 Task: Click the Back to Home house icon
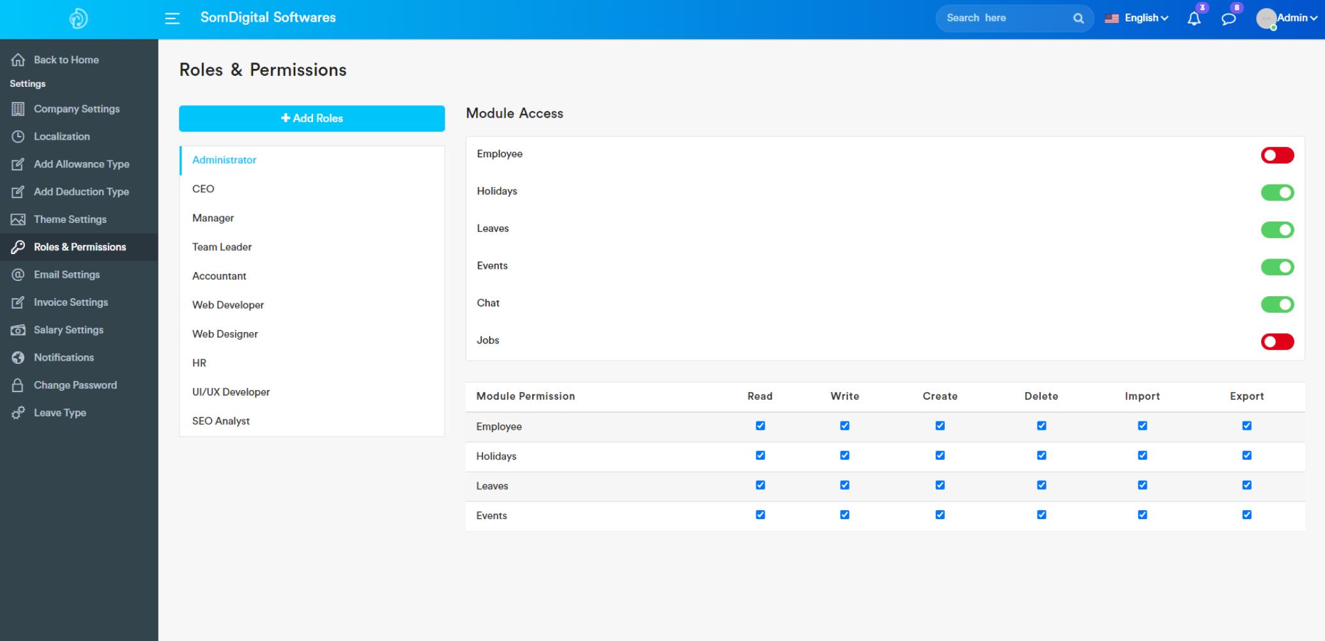(x=18, y=60)
